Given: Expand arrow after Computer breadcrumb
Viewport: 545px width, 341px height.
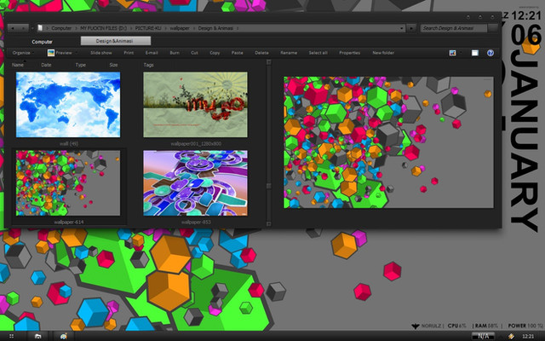Looking at the screenshot, I should click(76, 28).
